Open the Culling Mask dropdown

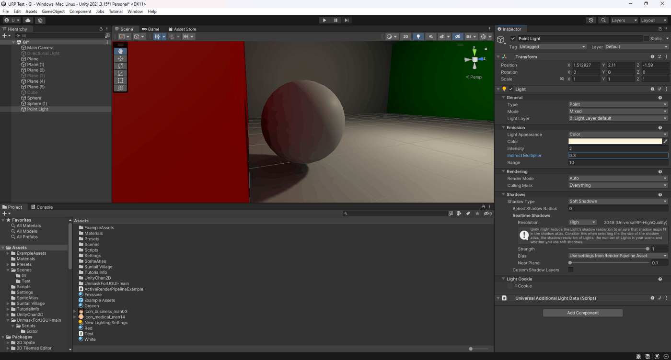click(618, 185)
